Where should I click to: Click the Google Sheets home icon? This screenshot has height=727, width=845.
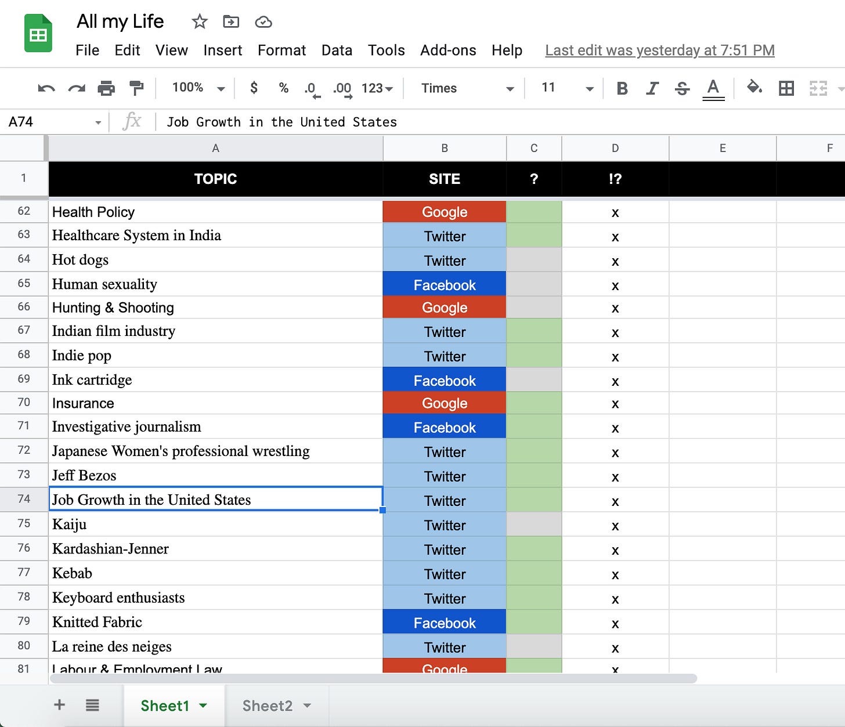[x=38, y=34]
